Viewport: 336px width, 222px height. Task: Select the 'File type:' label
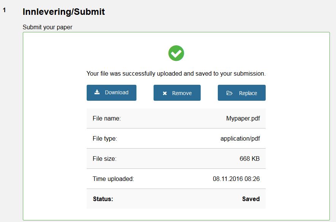coord(105,138)
